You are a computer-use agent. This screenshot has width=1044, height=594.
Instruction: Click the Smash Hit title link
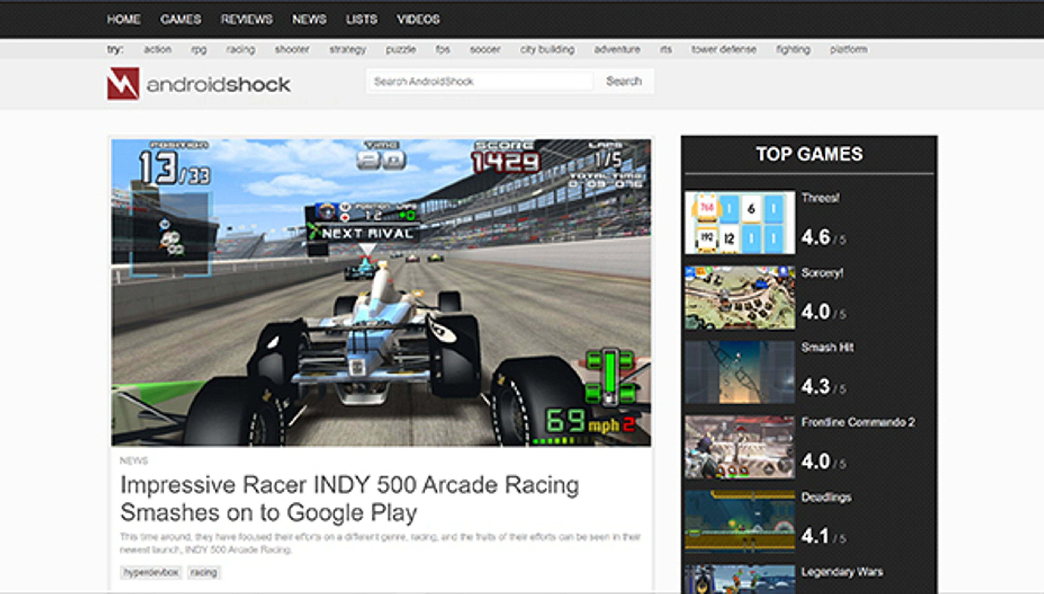click(x=827, y=347)
